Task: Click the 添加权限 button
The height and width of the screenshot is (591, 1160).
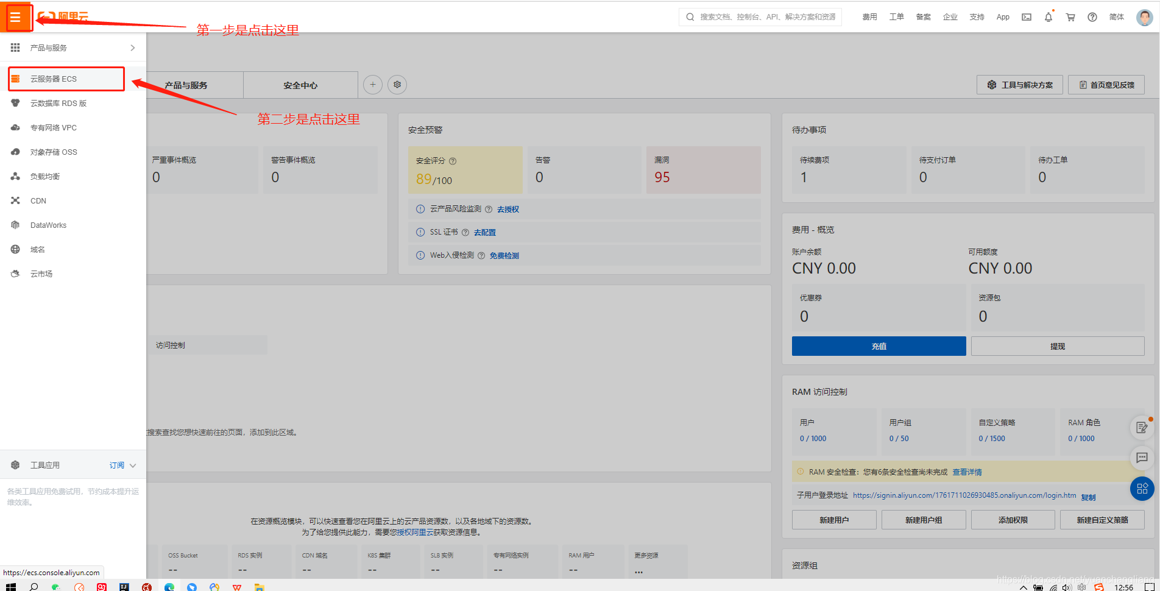Action: pyautogui.click(x=1013, y=520)
